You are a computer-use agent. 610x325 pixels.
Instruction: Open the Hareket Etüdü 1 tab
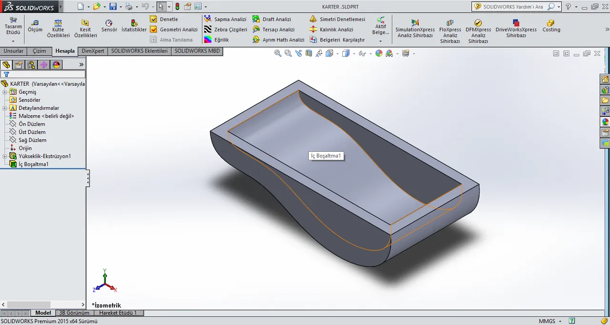[x=118, y=313]
